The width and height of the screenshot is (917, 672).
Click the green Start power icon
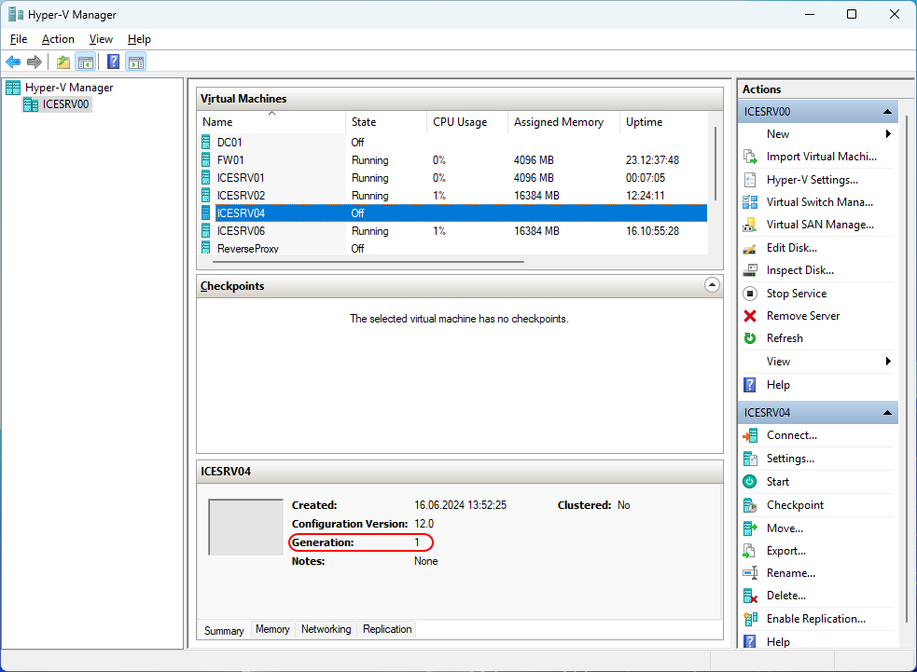coord(750,482)
